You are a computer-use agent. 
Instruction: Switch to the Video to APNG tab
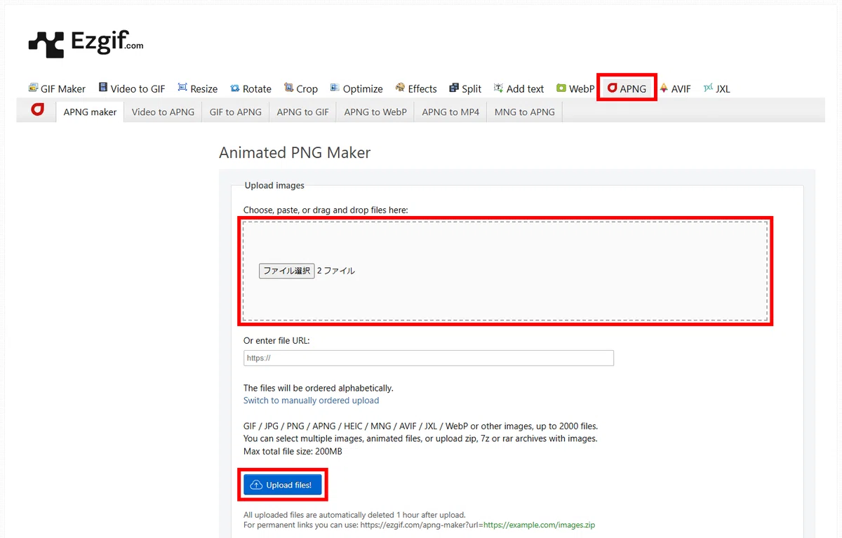(x=163, y=112)
